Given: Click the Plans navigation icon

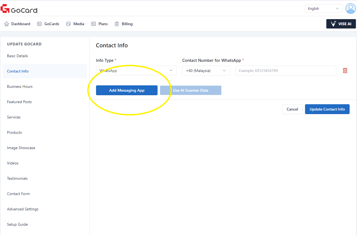Looking at the screenshot, I should coord(94,24).
